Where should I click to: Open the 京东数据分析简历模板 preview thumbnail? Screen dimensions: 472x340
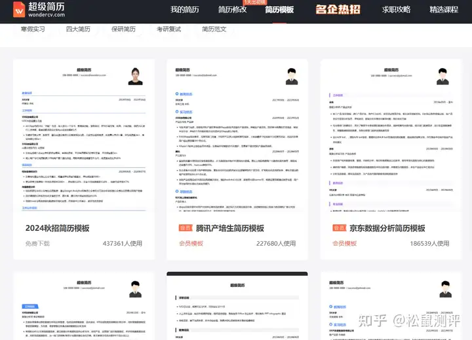tap(391, 136)
